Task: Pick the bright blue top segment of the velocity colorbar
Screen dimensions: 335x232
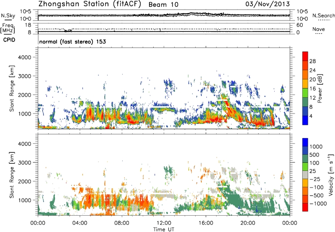Action: [305, 142]
